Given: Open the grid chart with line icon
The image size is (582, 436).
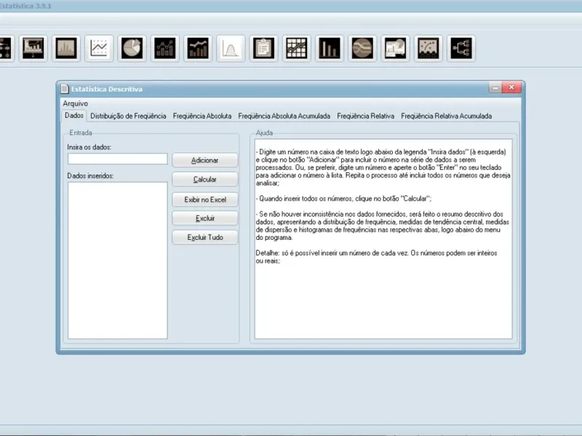Looking at the screenshot, I should [297, 48].
